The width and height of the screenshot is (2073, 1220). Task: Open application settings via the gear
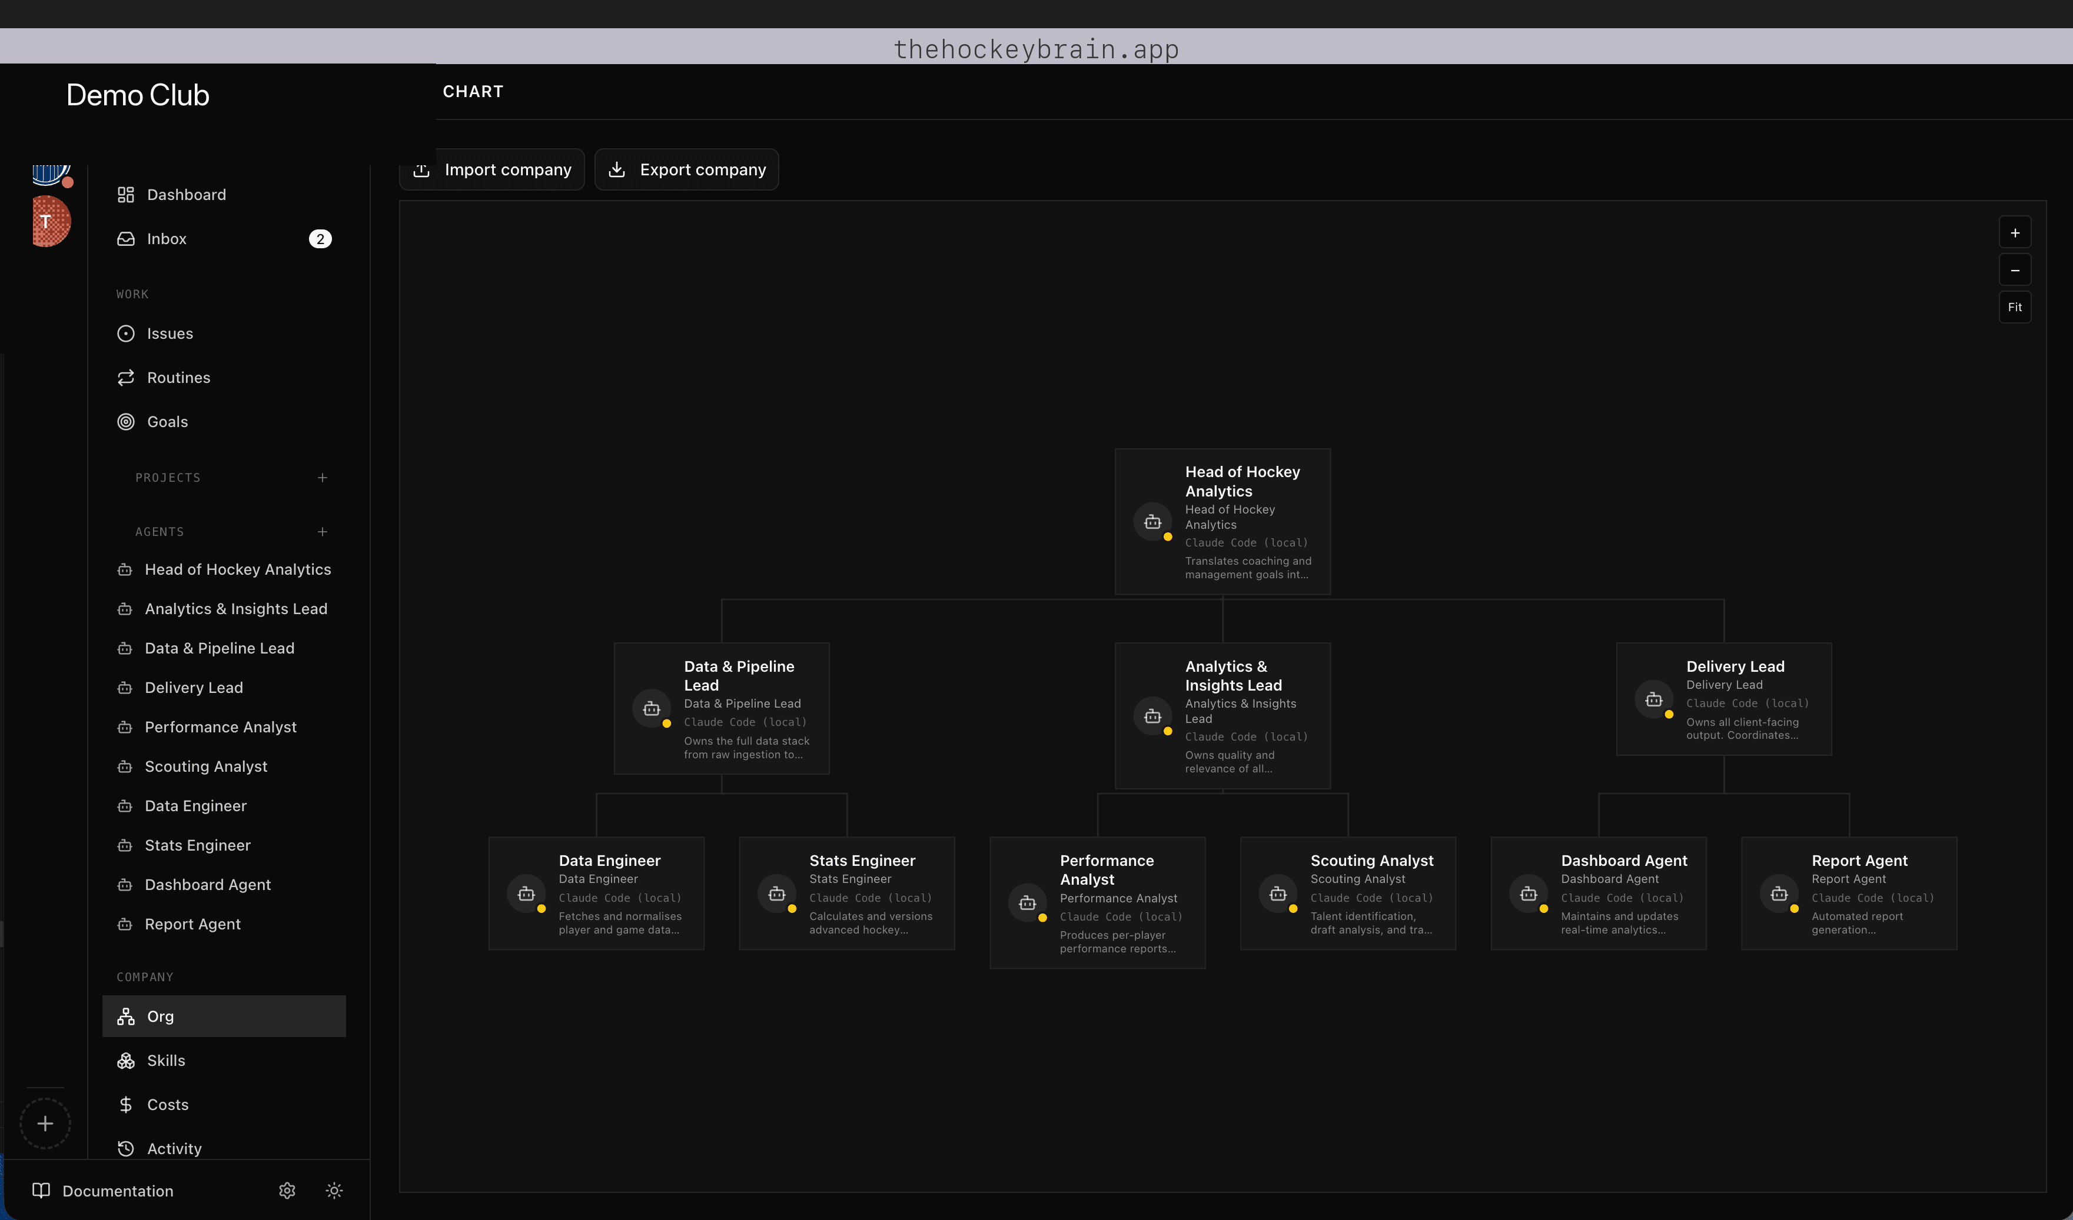pyautogui.click(x=286, y=1191)
